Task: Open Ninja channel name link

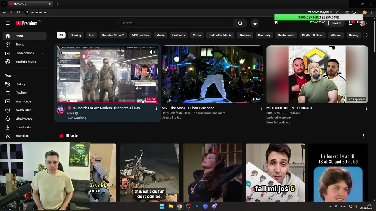Action: pos(70,113)
